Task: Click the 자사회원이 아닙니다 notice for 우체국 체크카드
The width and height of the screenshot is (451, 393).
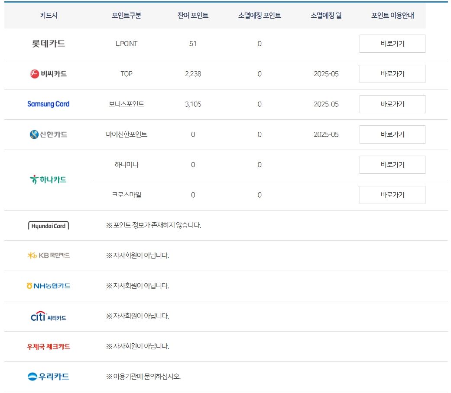Action: pyautogui.click(x=137, y=346)
